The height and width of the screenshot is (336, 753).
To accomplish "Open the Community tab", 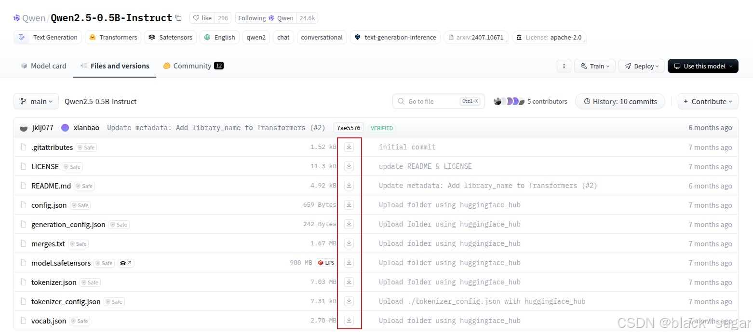I will tap(193, 66).
